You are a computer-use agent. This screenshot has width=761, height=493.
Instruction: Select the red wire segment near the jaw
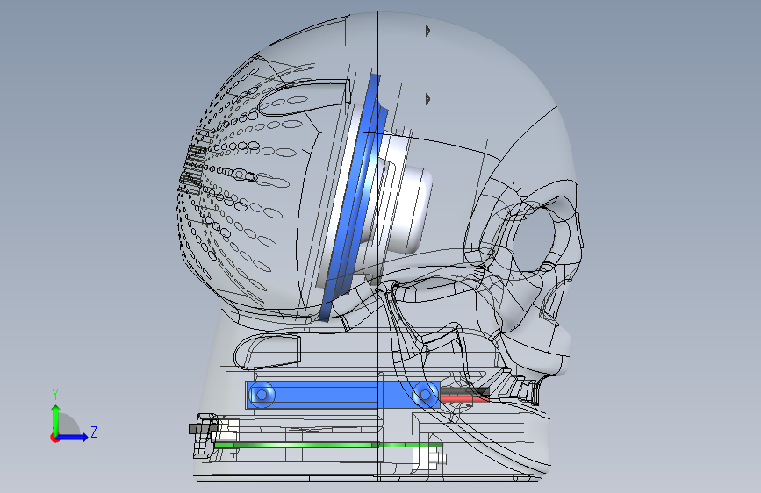point(464,399)
